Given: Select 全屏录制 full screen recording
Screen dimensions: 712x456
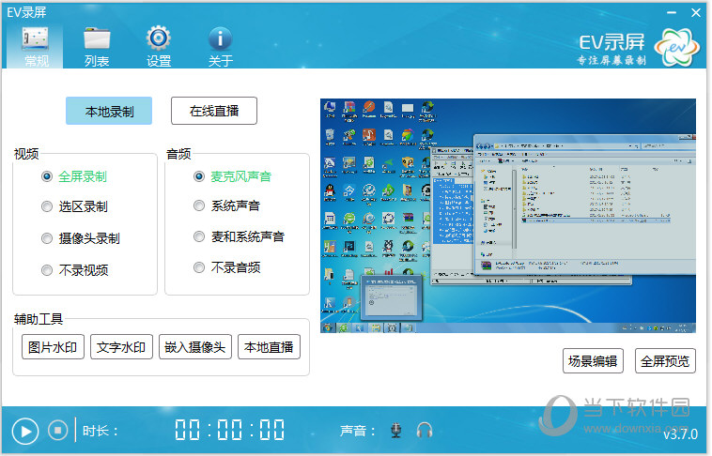Looking at the screenshot, I should pyautogui.click(x=74, y=176).
